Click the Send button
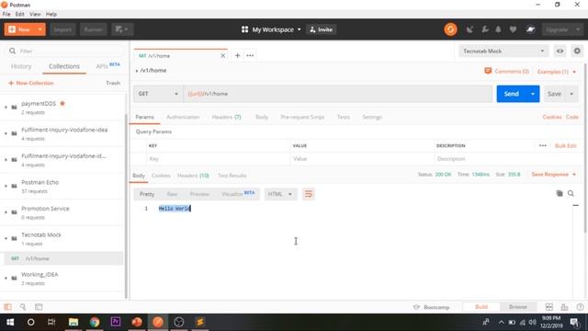Image resolution: width=588 pixels, height=331 pixels. 511,94
